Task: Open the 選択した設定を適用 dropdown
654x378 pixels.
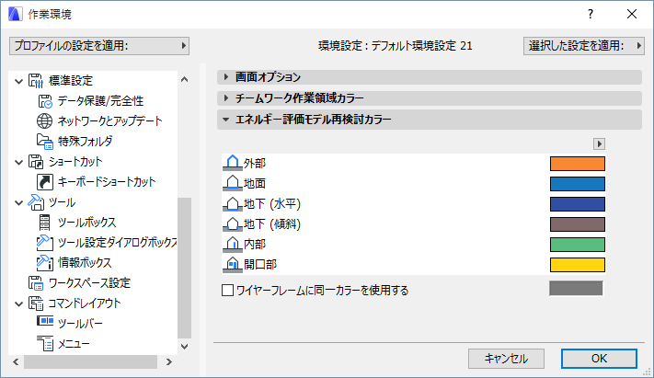Action: pos(584,45)
